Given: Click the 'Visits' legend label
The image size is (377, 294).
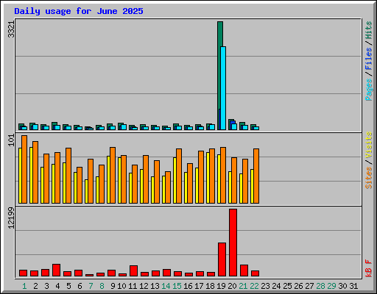Looking at the screenshot, I should click(369, 145).
